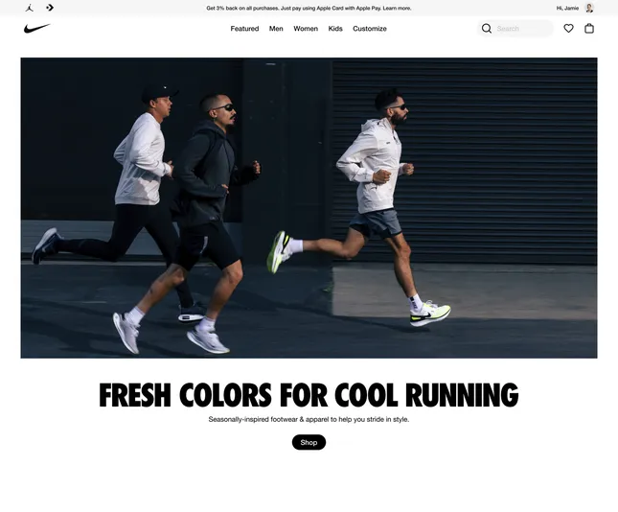Click the Apple Card promo banner text
The height and width of the screenshot is (512, 618).
309,8
